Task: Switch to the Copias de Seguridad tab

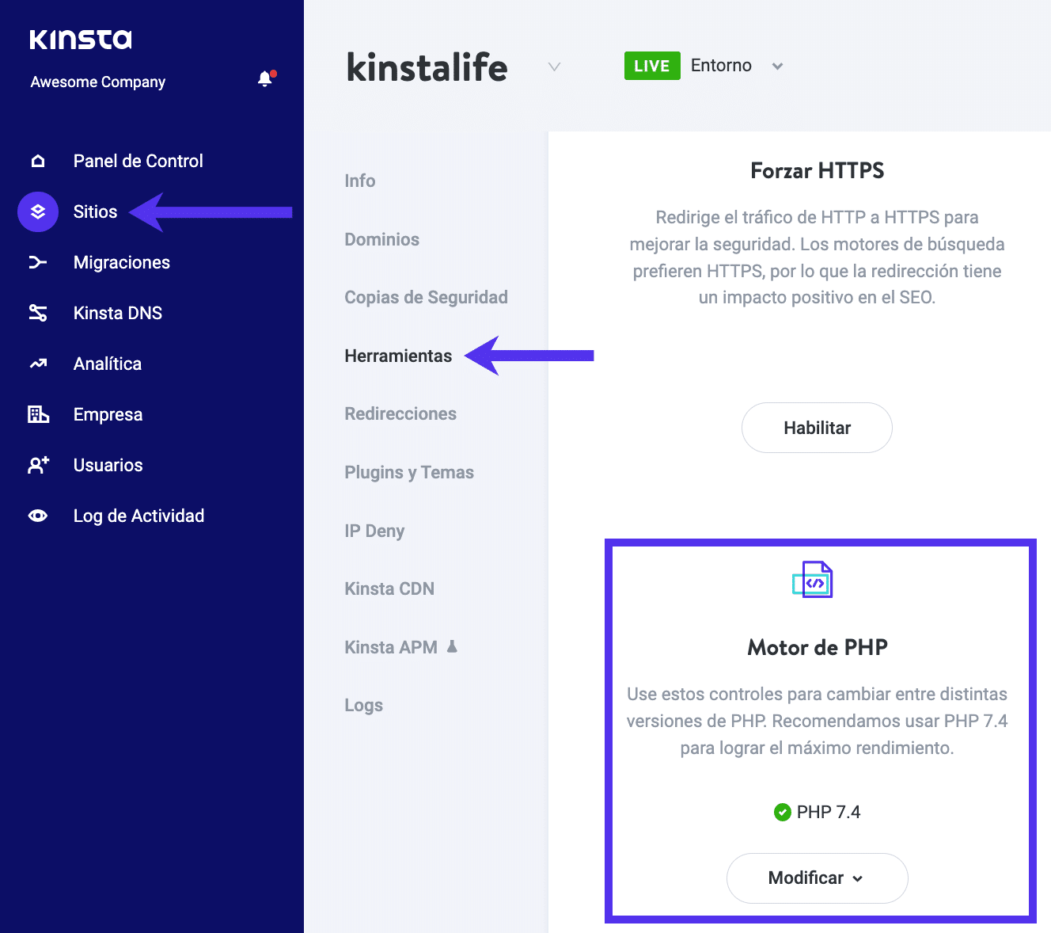Action: click(426, 298)
